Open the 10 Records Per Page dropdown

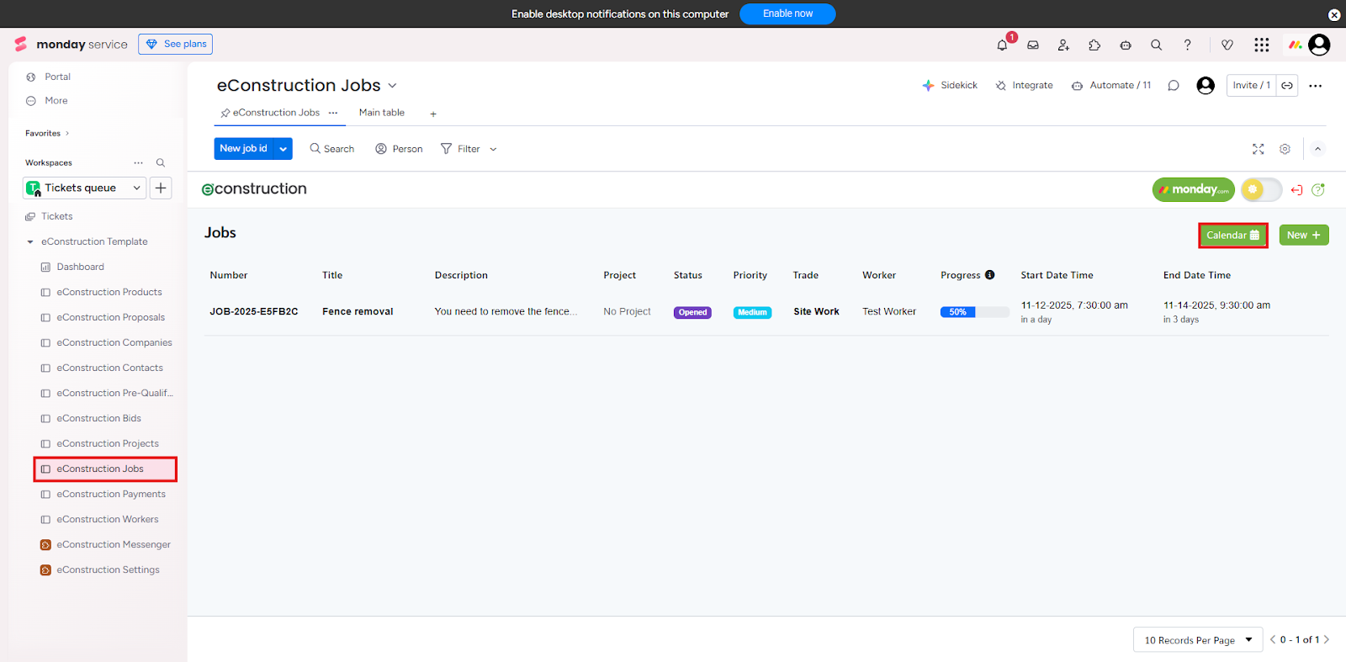click(x=1197, y=640)
